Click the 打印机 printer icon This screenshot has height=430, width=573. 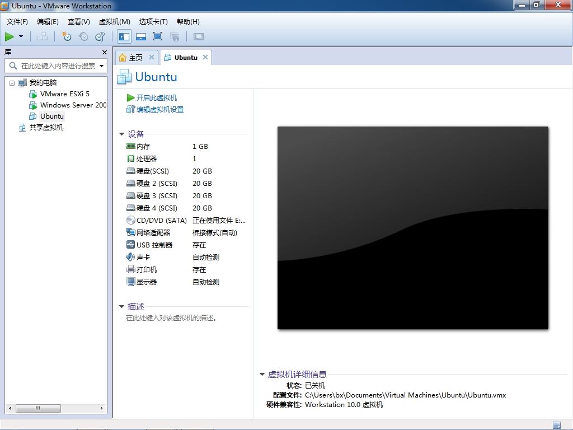click(x=130, y=269)
